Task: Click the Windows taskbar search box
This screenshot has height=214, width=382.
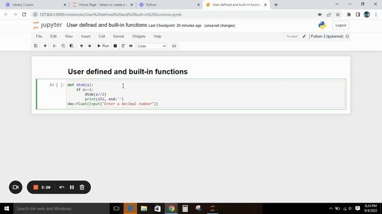Action: [61, 209]
